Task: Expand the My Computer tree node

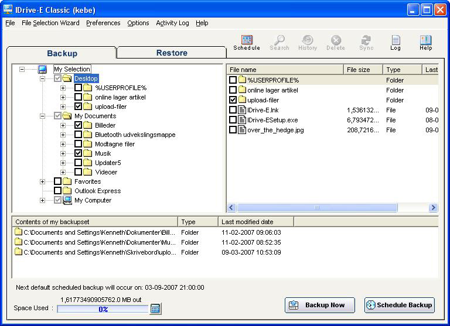Action: click(42, 200)
